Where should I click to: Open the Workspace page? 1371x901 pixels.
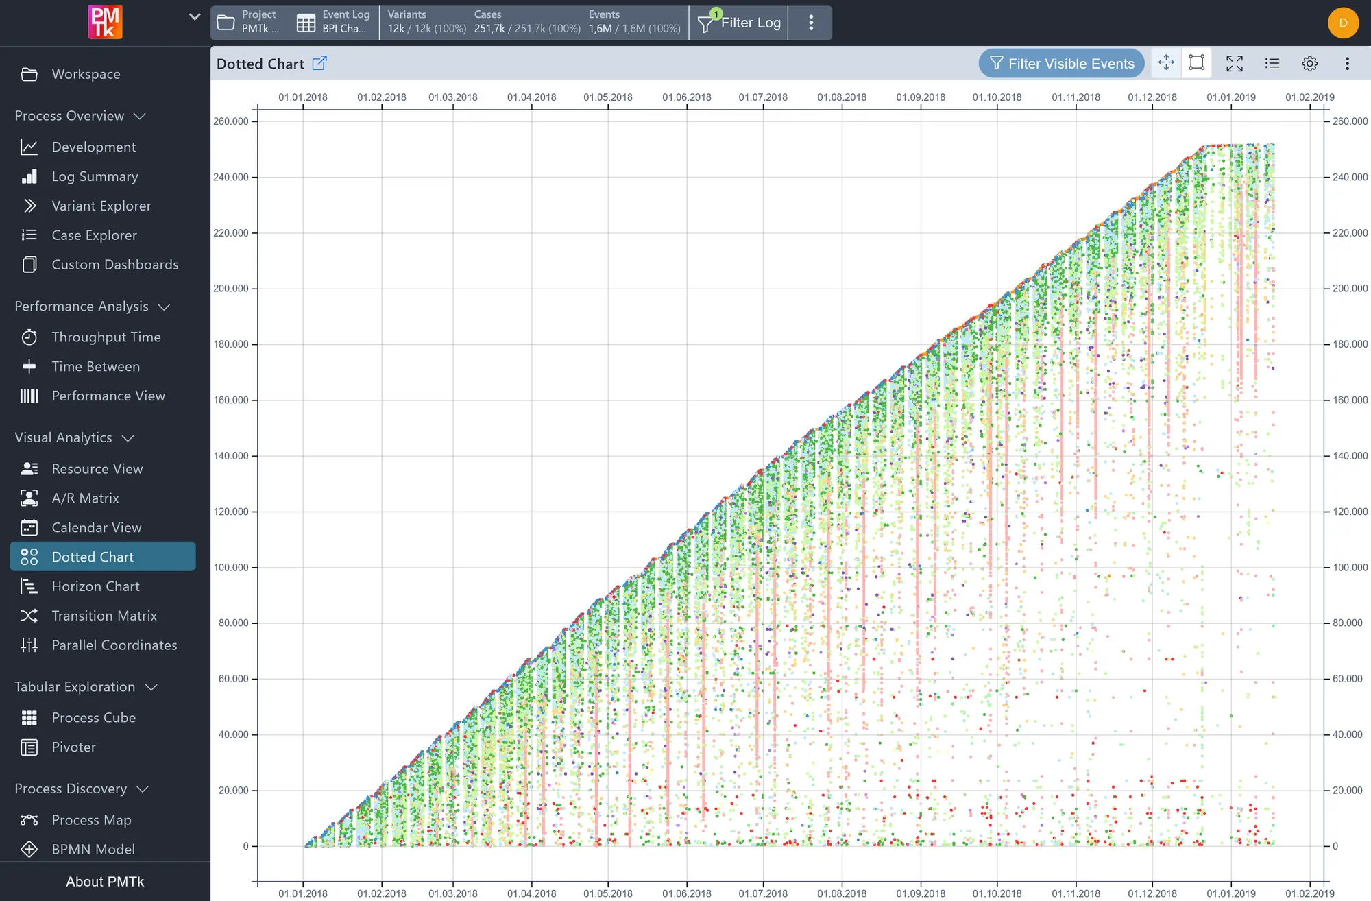103,74
